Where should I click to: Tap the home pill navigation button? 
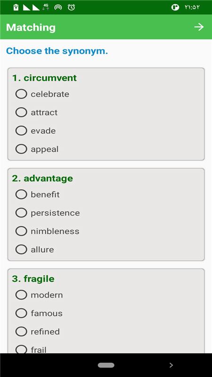[x=106, y=365]
